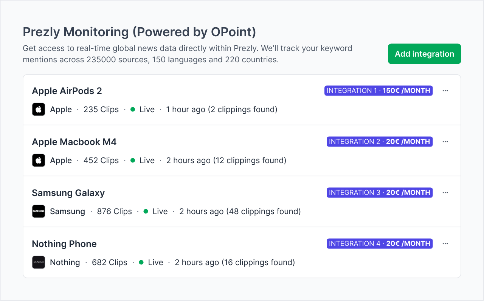Click the green Live dot for Samsung Galaxy

146,211
